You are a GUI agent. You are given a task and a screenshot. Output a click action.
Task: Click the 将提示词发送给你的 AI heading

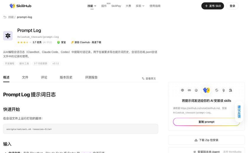click(206, 101)
